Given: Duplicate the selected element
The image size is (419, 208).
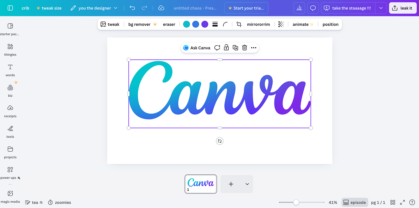Looking at the screenshot, I should (x=235, y=48).
